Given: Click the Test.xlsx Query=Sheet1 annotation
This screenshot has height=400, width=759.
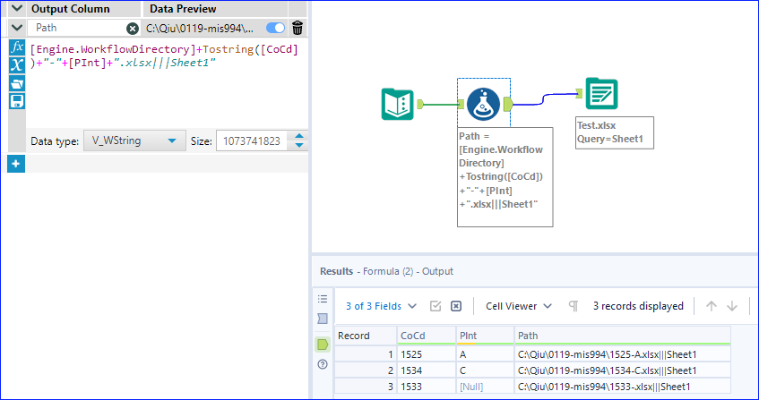Looking at the screenshot, I should (x=615, y=132).
